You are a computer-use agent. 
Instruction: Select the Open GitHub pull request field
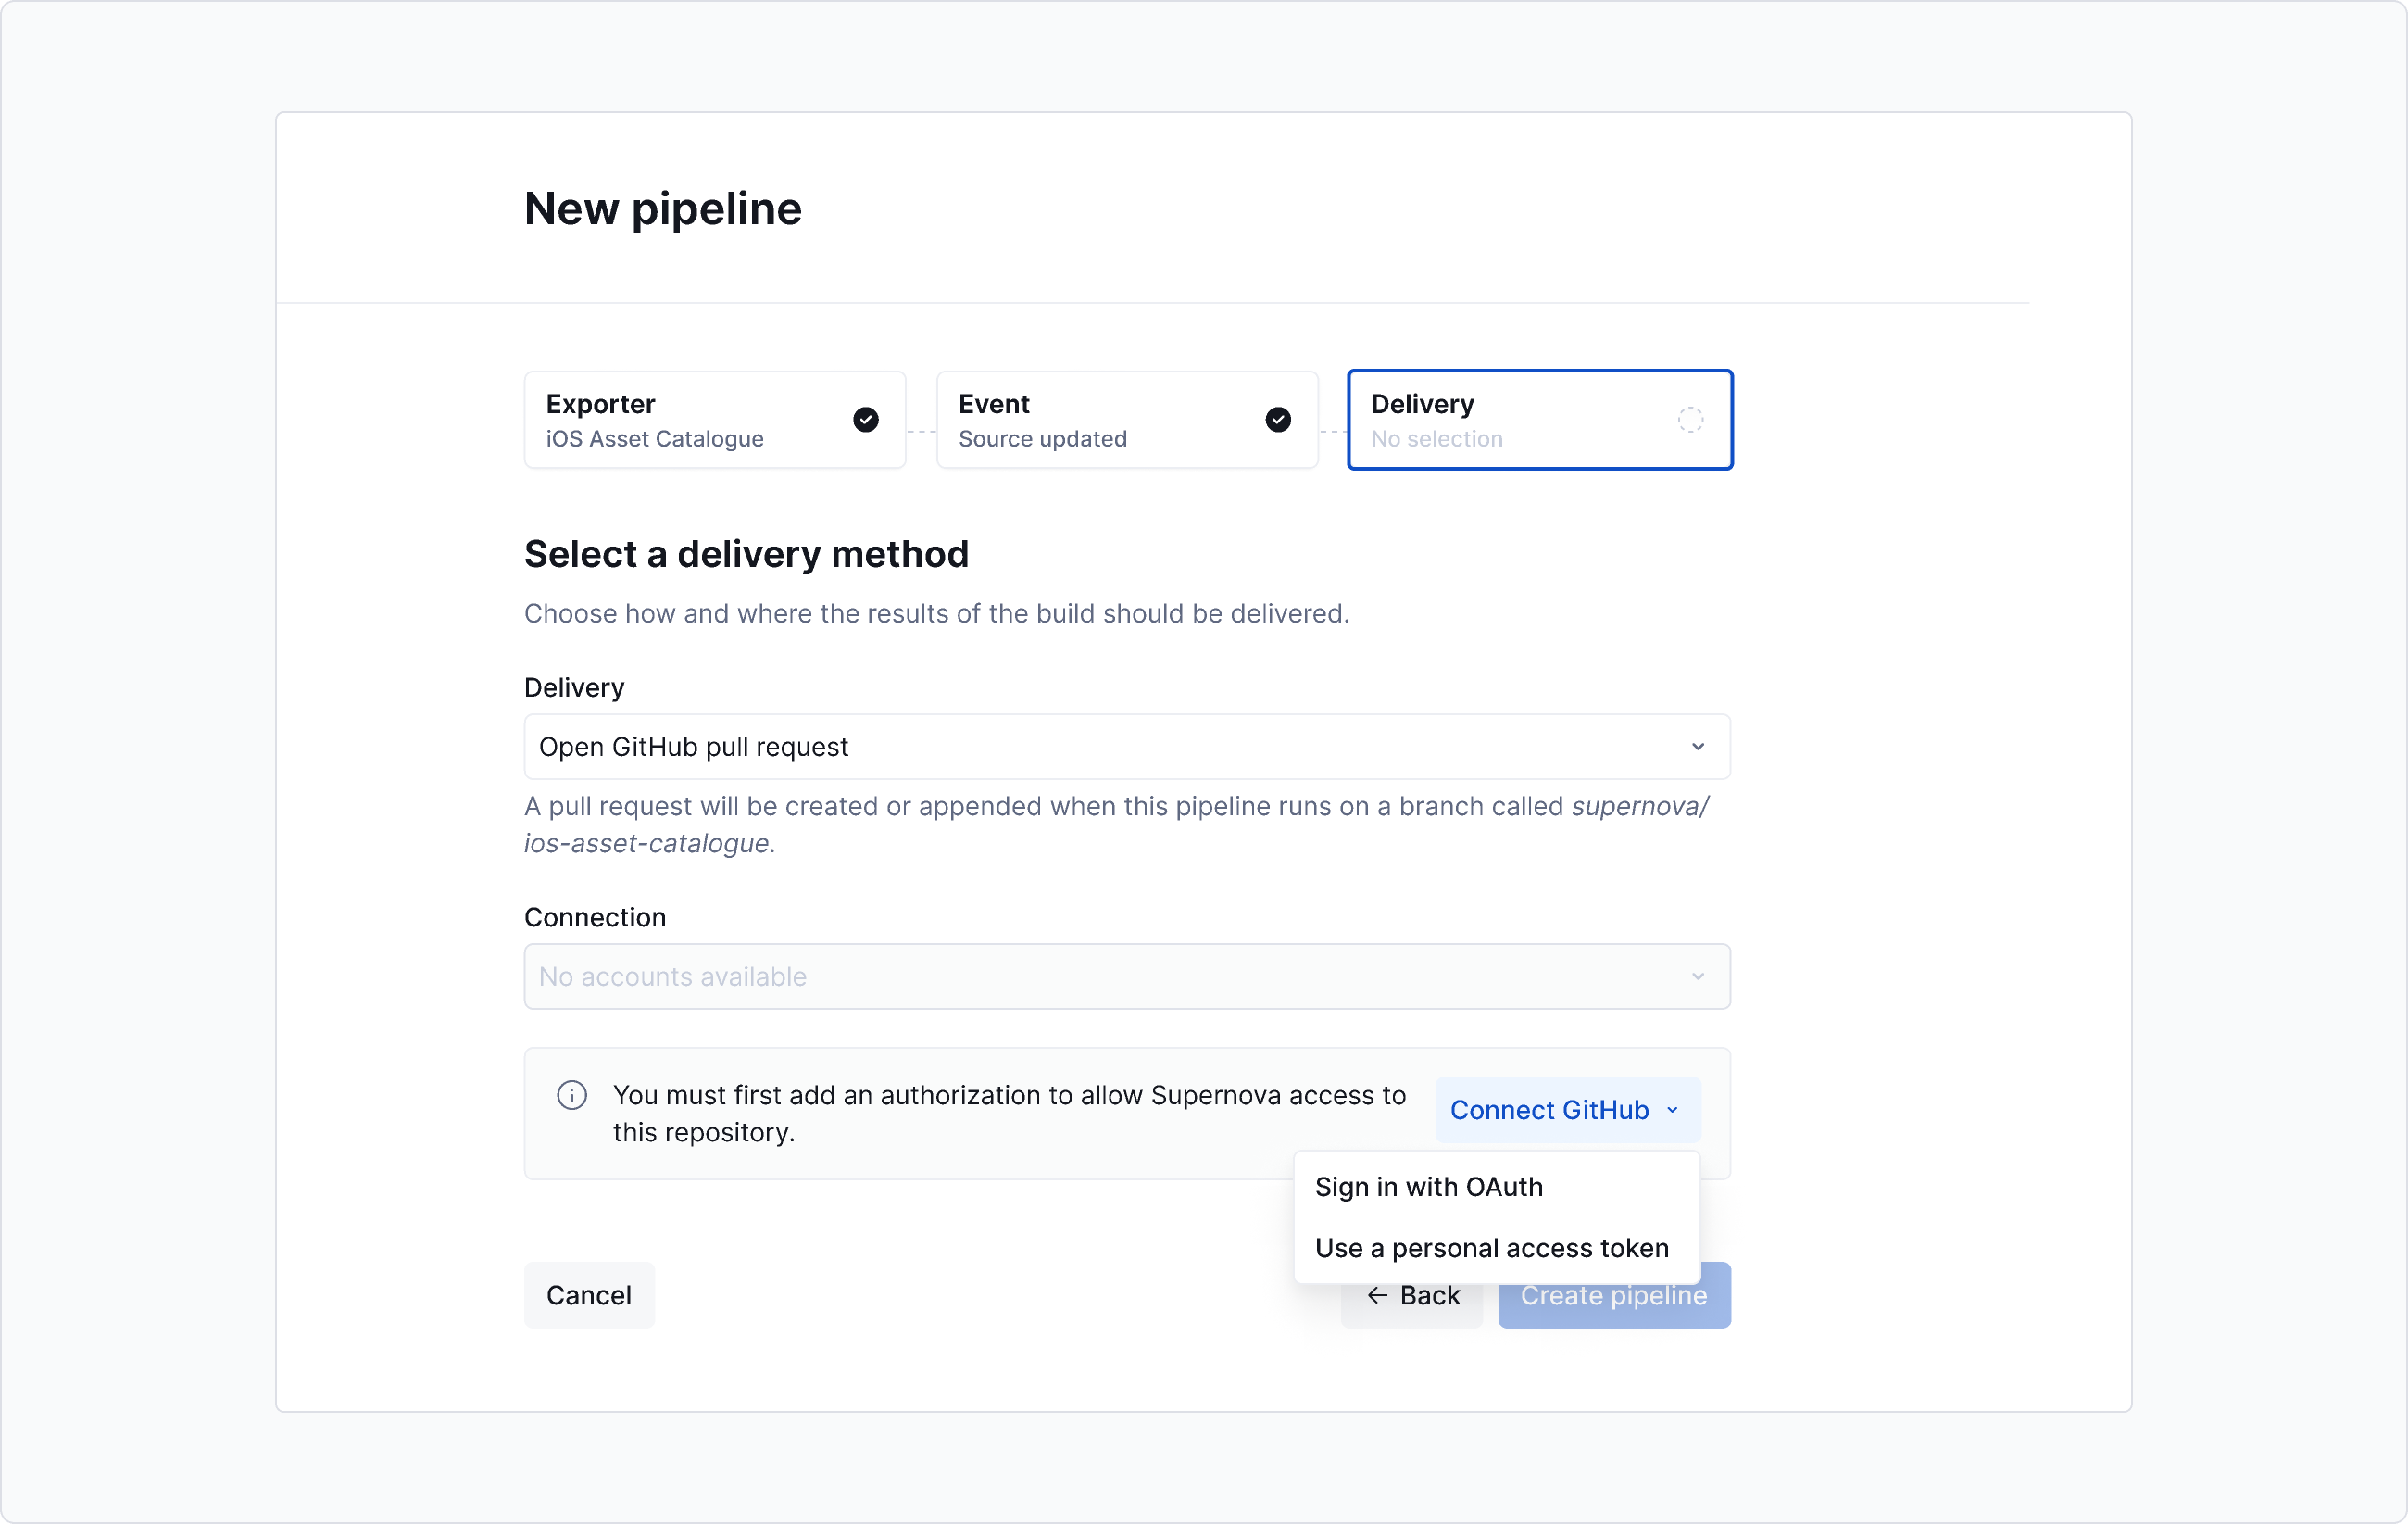click(x=1126, y=746)
